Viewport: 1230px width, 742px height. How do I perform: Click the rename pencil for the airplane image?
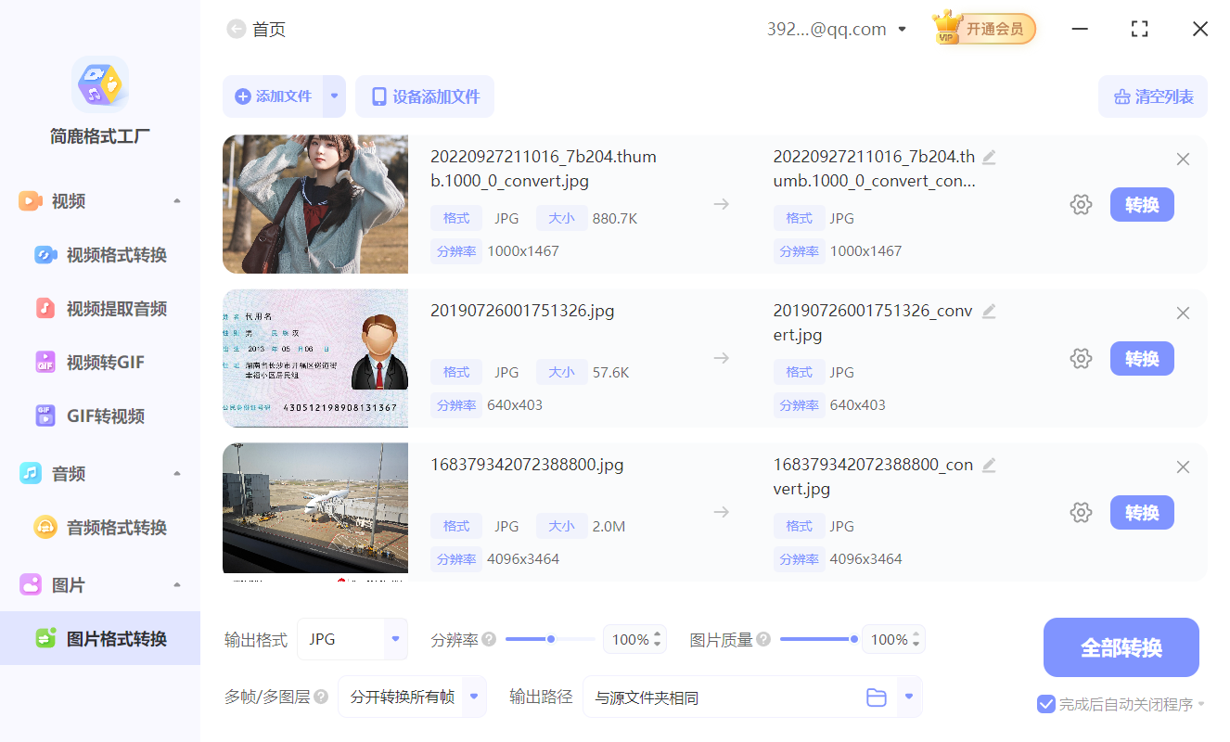pos(989,467)
